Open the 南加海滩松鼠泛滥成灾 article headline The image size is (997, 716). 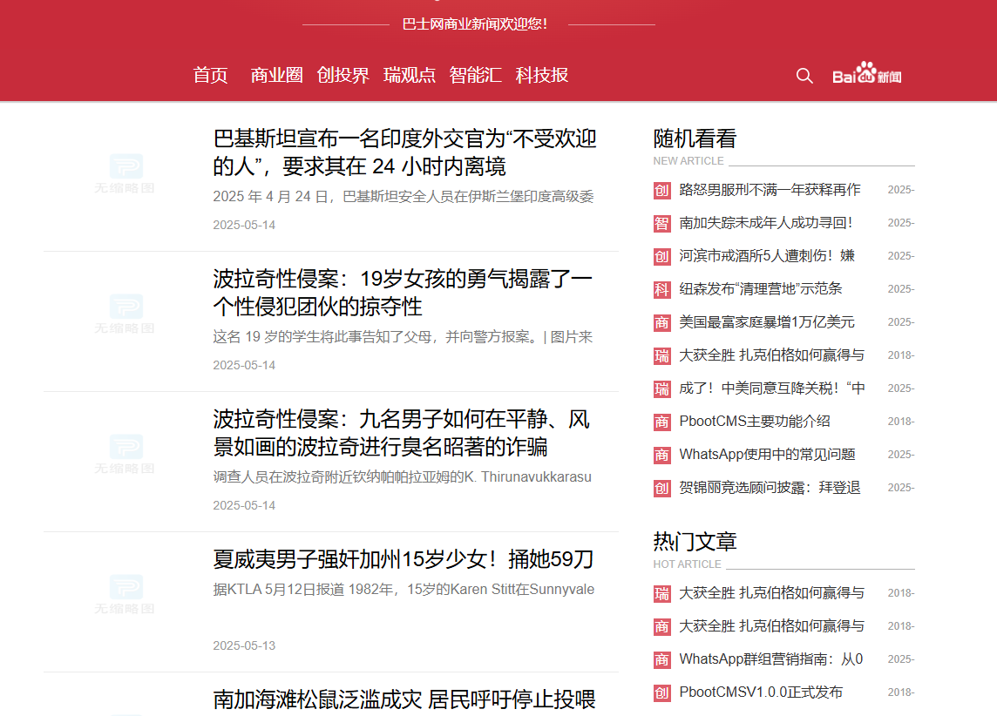[404, 699]
